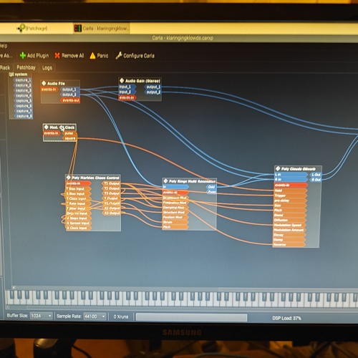
Task: Click the Audio Gain (Stereo) node icon
Action: (x=122, y=80)
